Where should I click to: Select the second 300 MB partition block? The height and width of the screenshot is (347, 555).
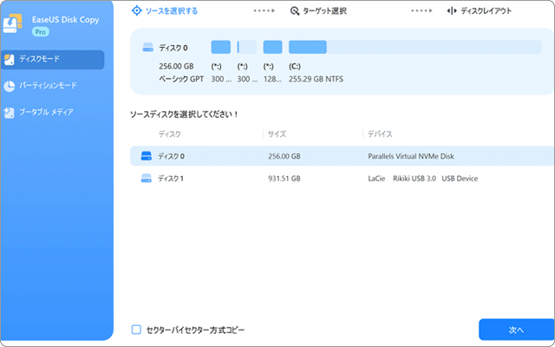tap(246, 47)
